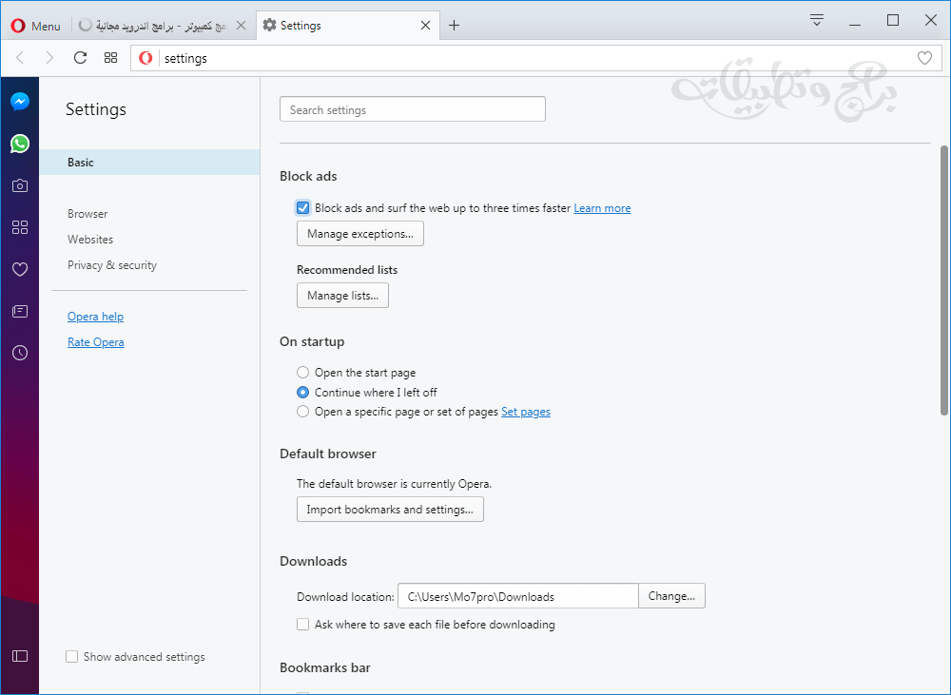Open Bookmarks heart icon in sidebar
This screenshot has width=951, height=695.
20,269
